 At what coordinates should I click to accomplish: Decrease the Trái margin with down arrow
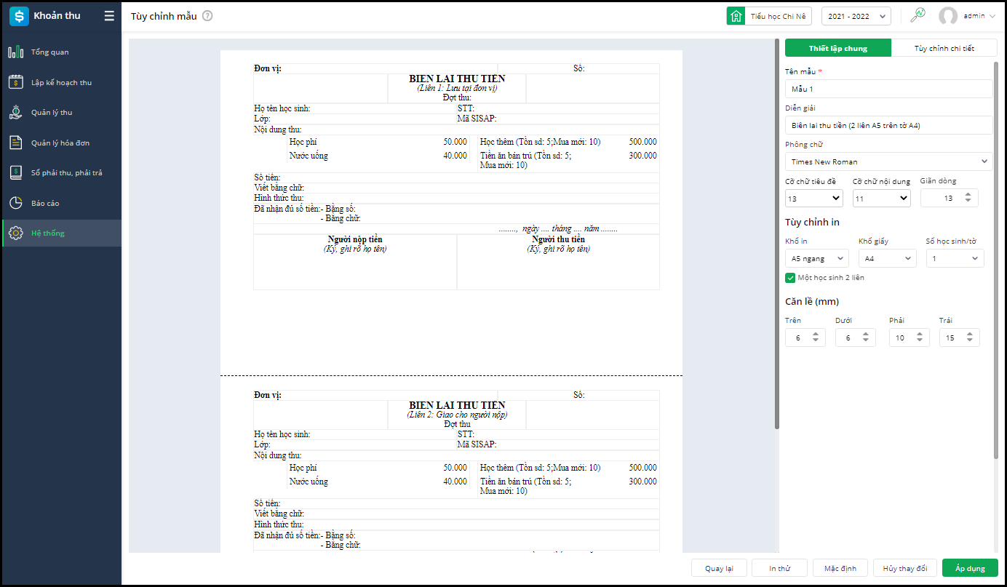pyautogui.click(x=970, y=341)
